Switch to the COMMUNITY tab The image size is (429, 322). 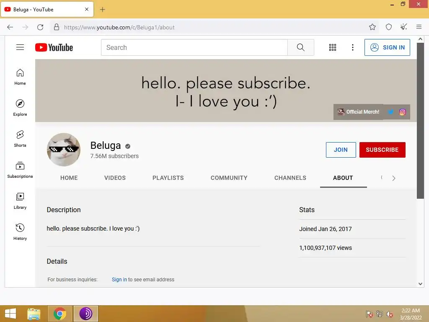[229, 178]
